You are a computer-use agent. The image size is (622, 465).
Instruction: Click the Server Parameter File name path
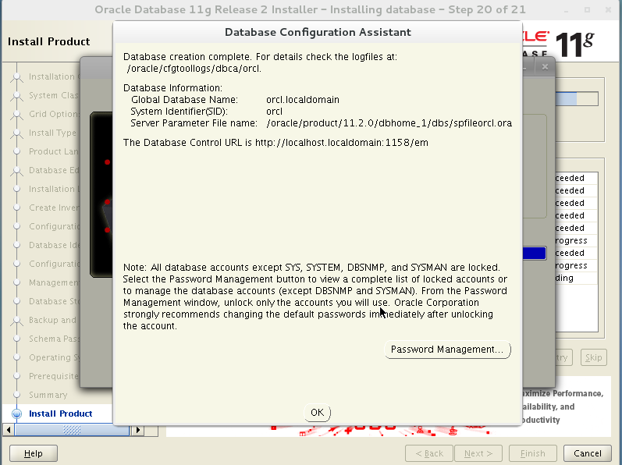point(389,123)
